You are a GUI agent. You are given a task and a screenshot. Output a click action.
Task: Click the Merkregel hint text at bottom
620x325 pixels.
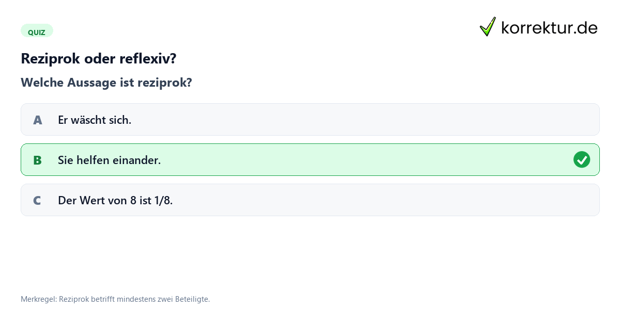coord(115,299)
